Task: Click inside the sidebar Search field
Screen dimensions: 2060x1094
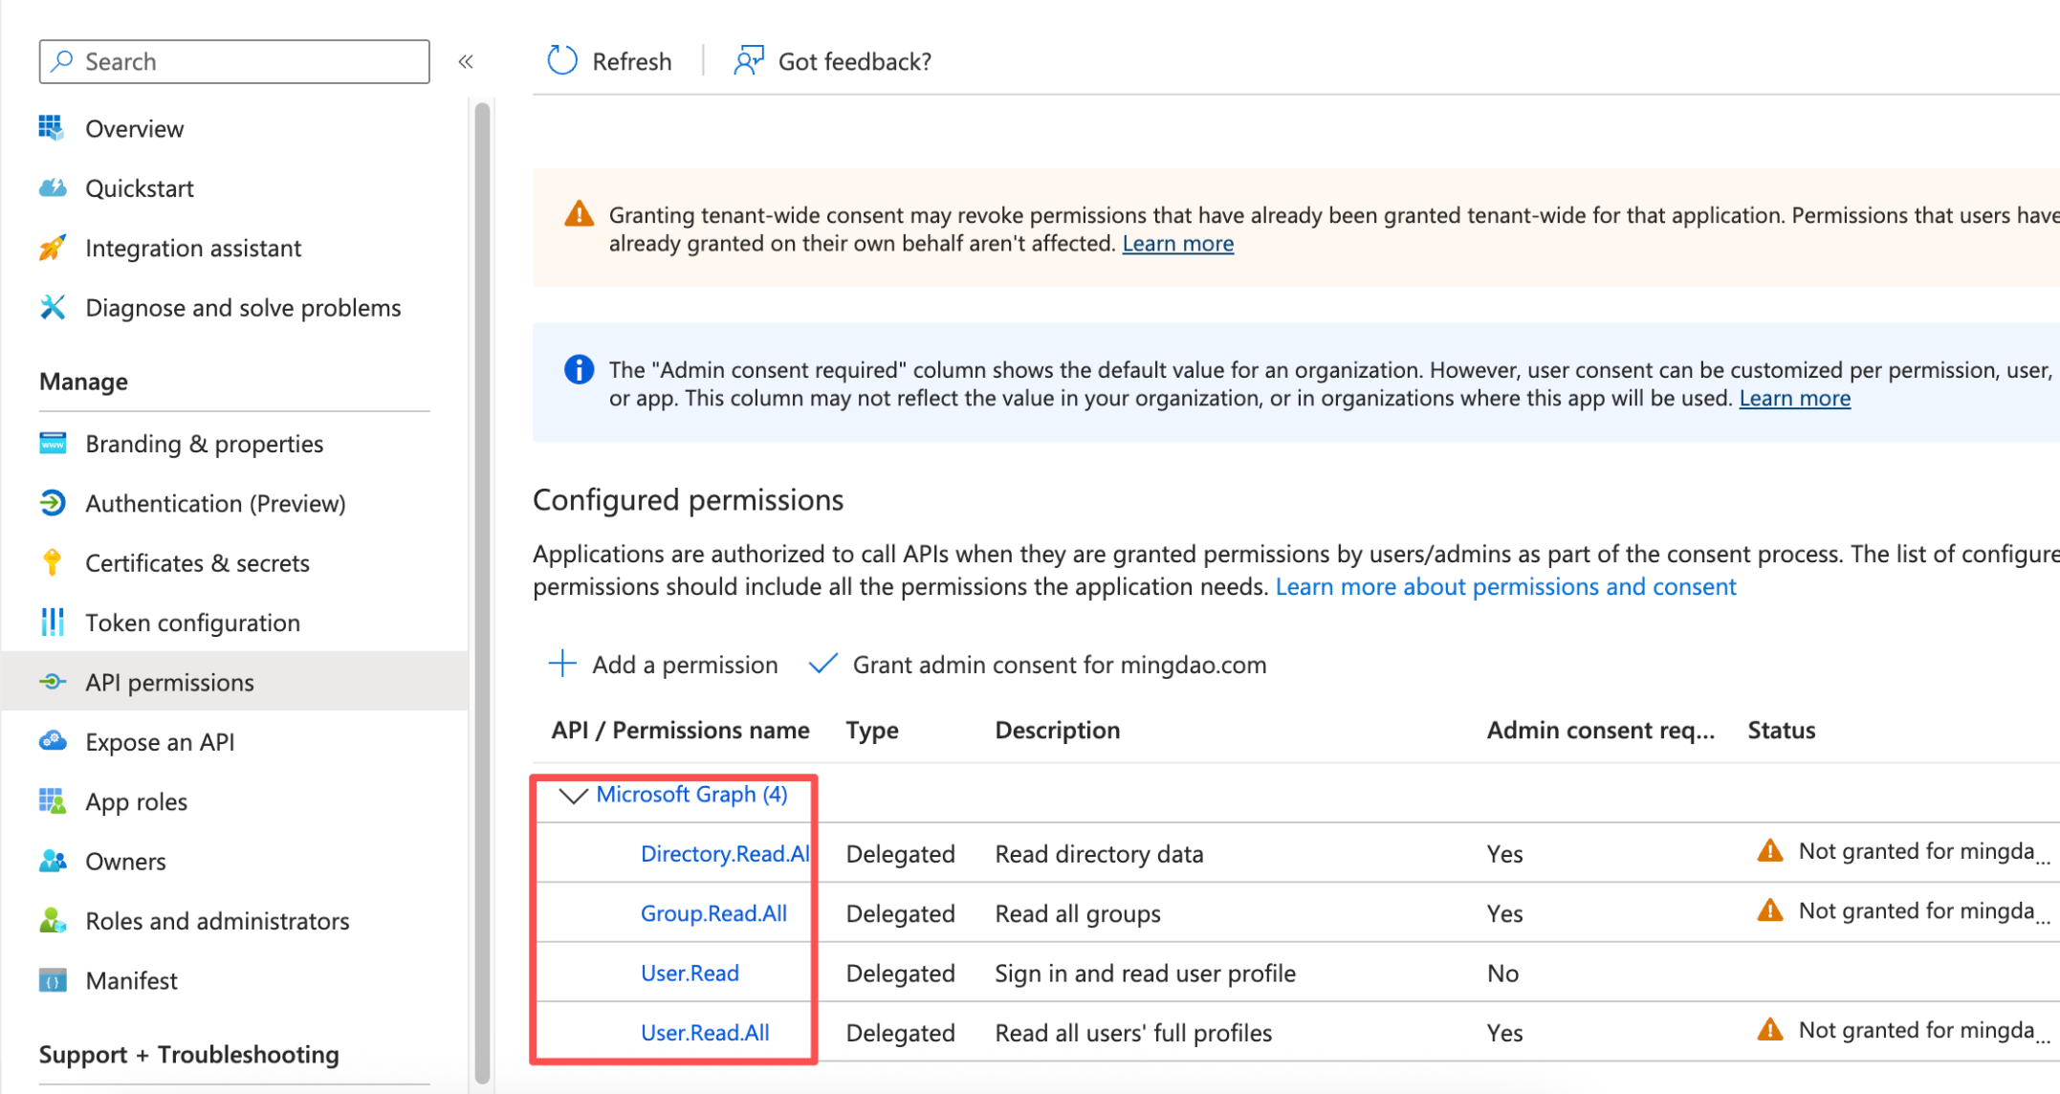Action: pos(249,62)
